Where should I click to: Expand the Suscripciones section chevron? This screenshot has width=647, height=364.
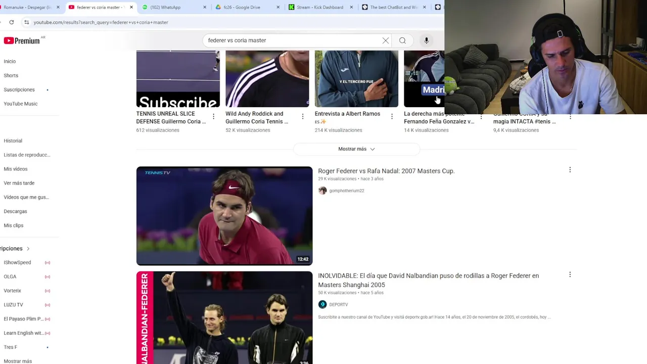28,249
